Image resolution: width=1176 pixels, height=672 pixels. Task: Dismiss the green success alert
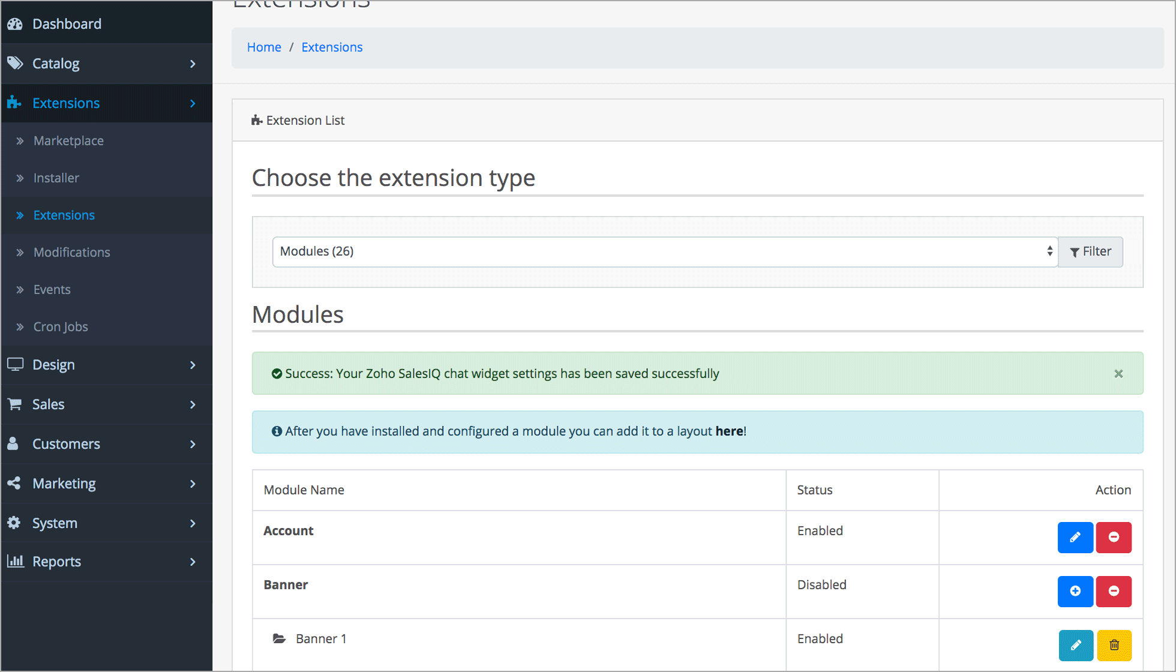1118,374
